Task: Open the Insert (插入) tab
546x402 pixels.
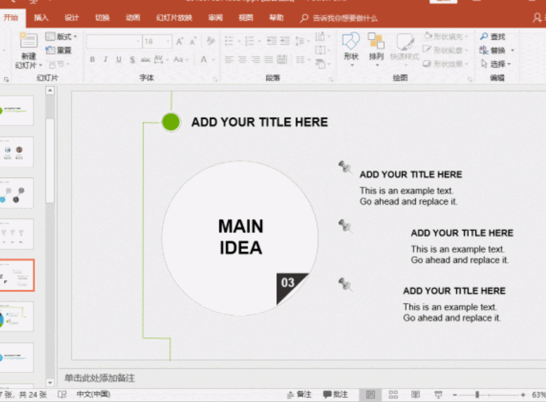Action: (x=41, y=18)
